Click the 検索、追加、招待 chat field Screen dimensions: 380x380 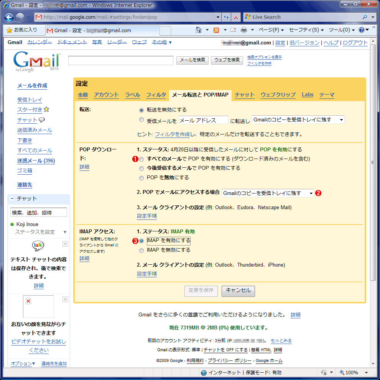(x=39, y=212)
